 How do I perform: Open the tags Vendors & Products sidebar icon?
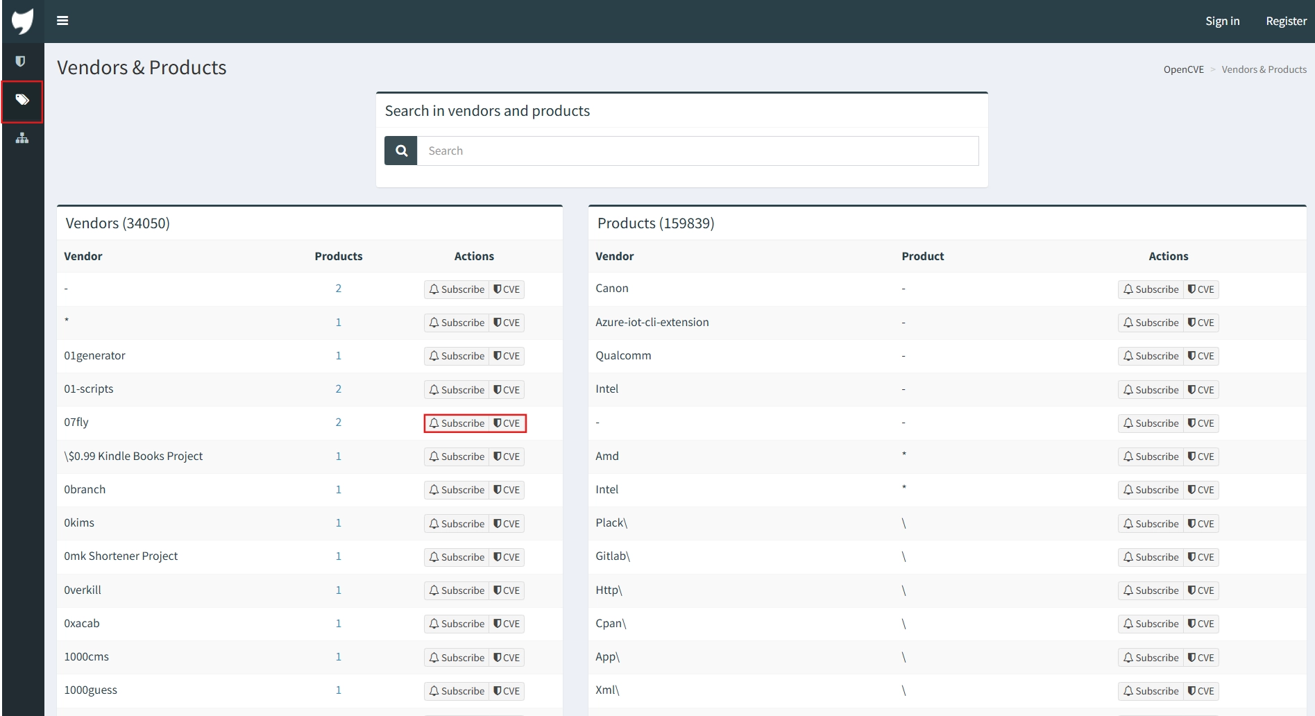click(x=22, y=101)
